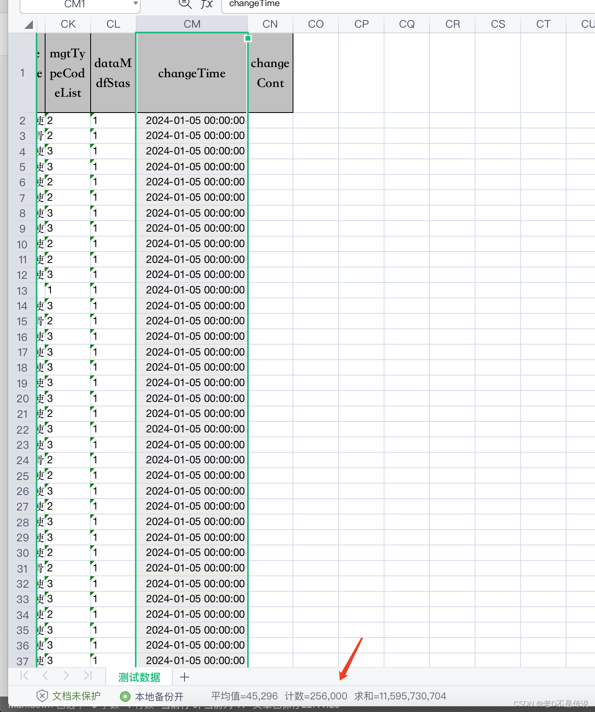
Task: Click the mgtTypeCodeList cell in row 13
Action: point(68,290)
